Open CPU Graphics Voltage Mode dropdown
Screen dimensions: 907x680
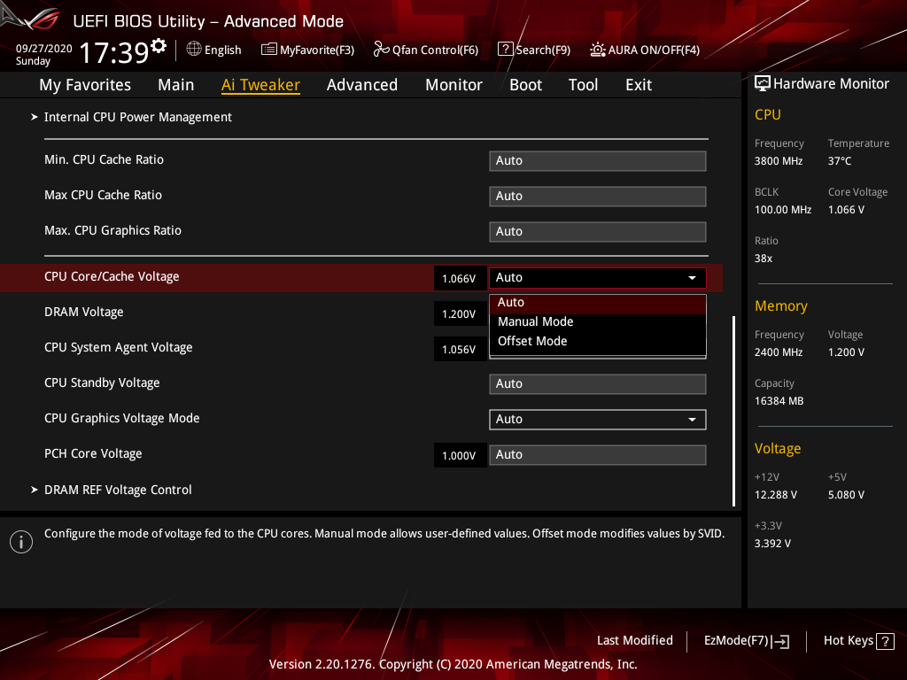coord(598,419)
